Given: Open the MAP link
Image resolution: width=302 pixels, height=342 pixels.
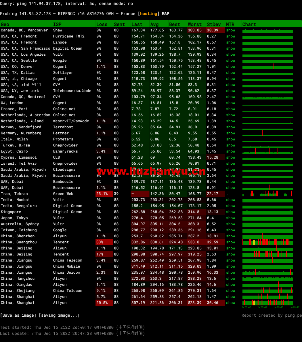Looking at the screenshot, I should coord(165,14).
